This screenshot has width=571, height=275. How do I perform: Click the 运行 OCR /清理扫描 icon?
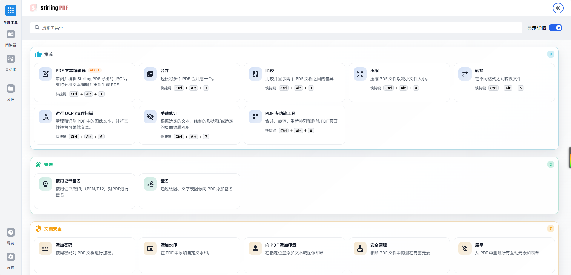point(45,117)
